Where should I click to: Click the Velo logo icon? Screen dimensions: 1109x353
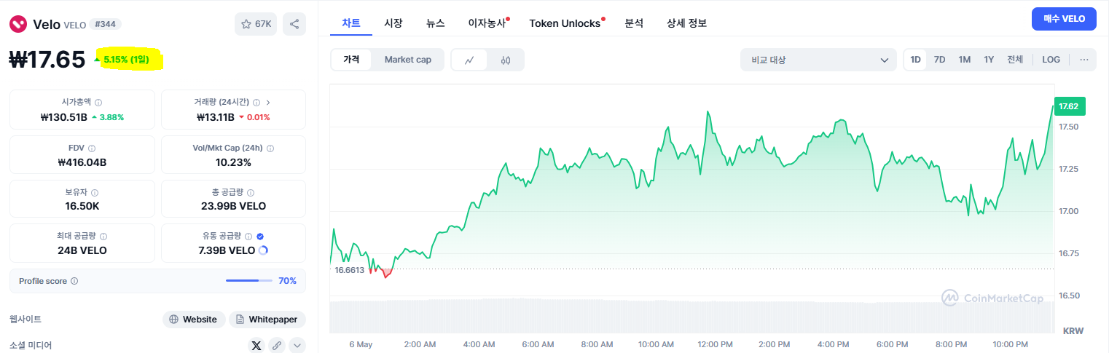(18, 24)
